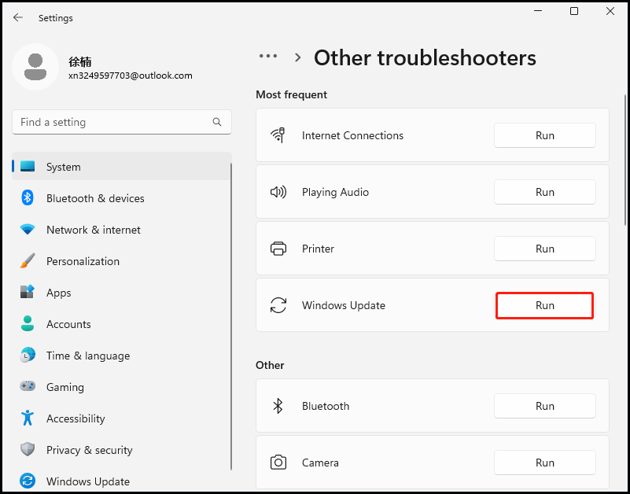Click the account email xn3249597703@outlook.com
Screen dimensions: 630x494
[x=131, y=76]
